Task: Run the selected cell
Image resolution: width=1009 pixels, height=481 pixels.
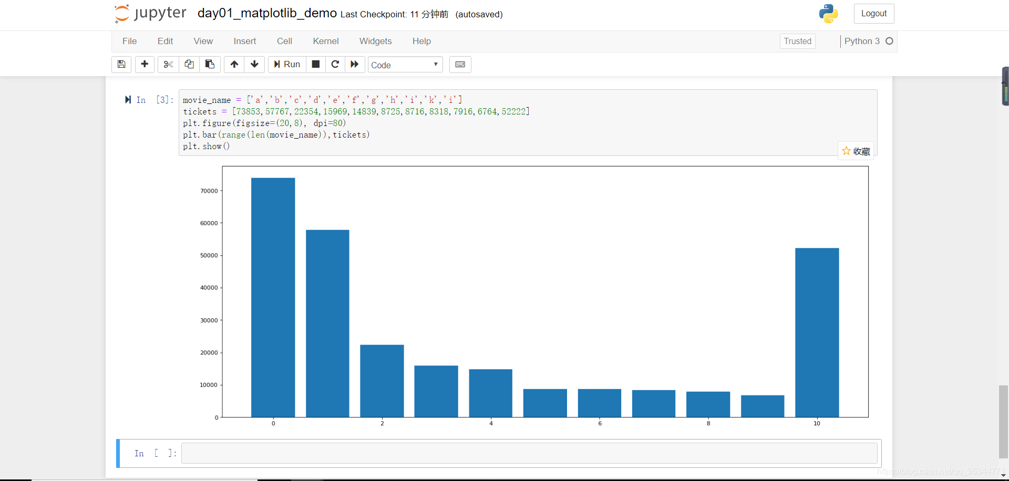Action: pyautogui.click(x=287, y=64)
